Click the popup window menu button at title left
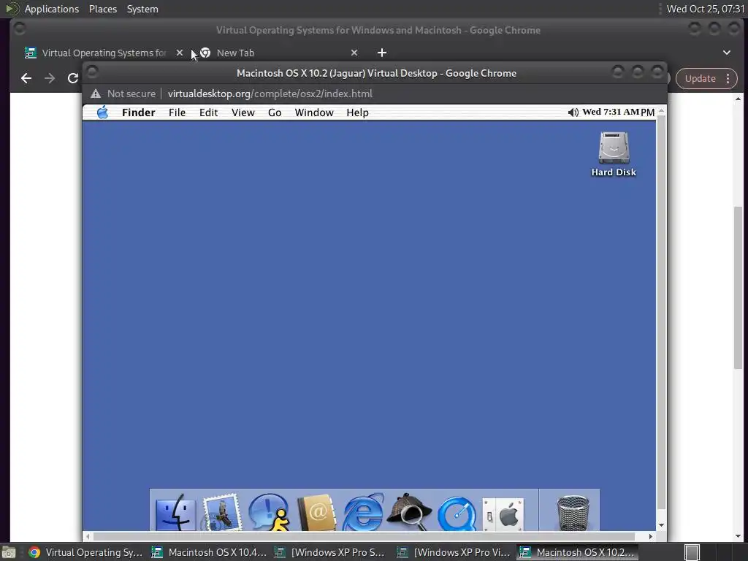Viewport: 748px width, 561px height. coord(92,72)
